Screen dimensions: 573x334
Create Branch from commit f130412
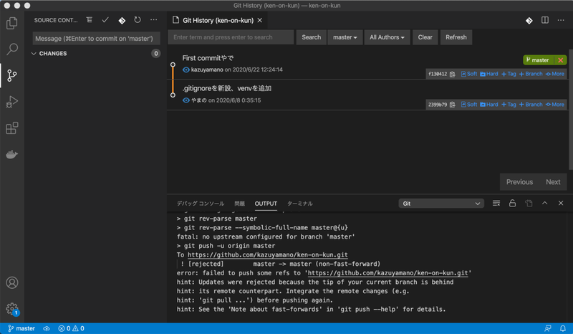click(x=531, y=74)
